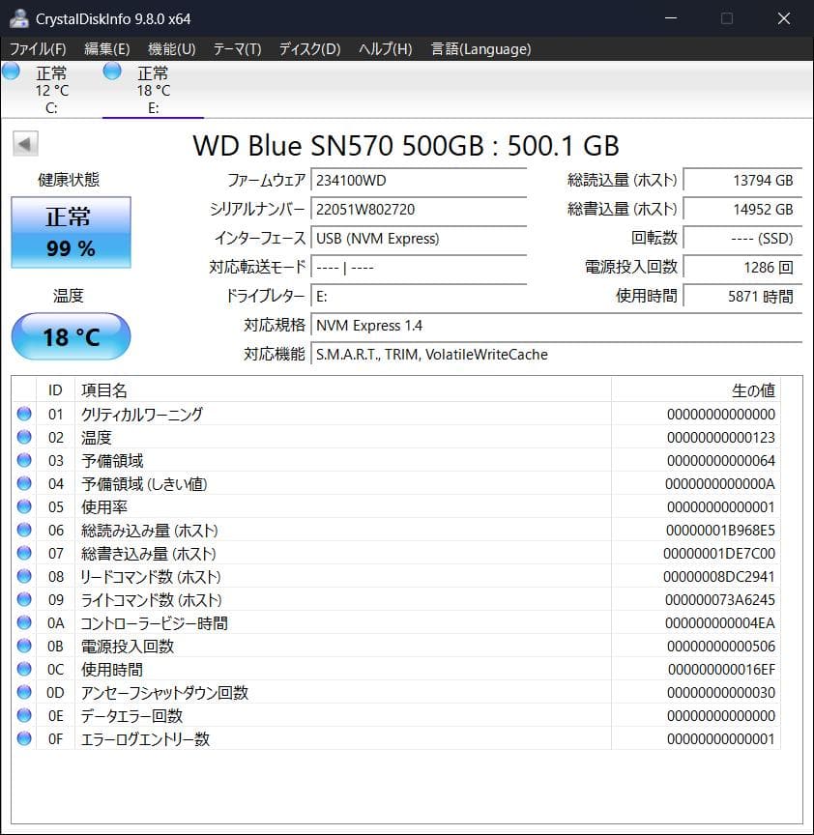This screenshot has height=835, width=814.
Task: Select the E: drive tab
Action: (153, 90)
